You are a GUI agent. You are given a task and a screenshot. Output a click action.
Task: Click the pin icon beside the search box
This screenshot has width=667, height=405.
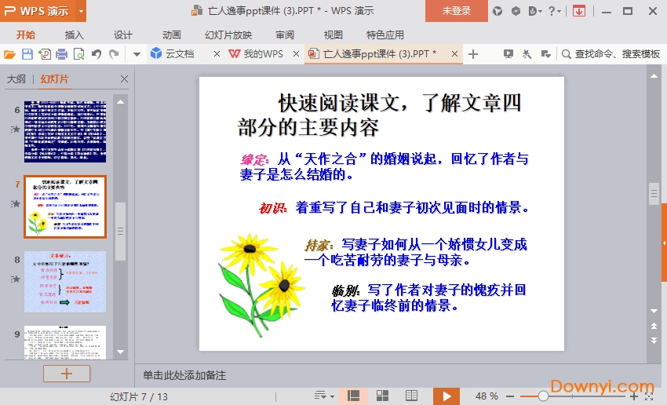click(527, 54)
